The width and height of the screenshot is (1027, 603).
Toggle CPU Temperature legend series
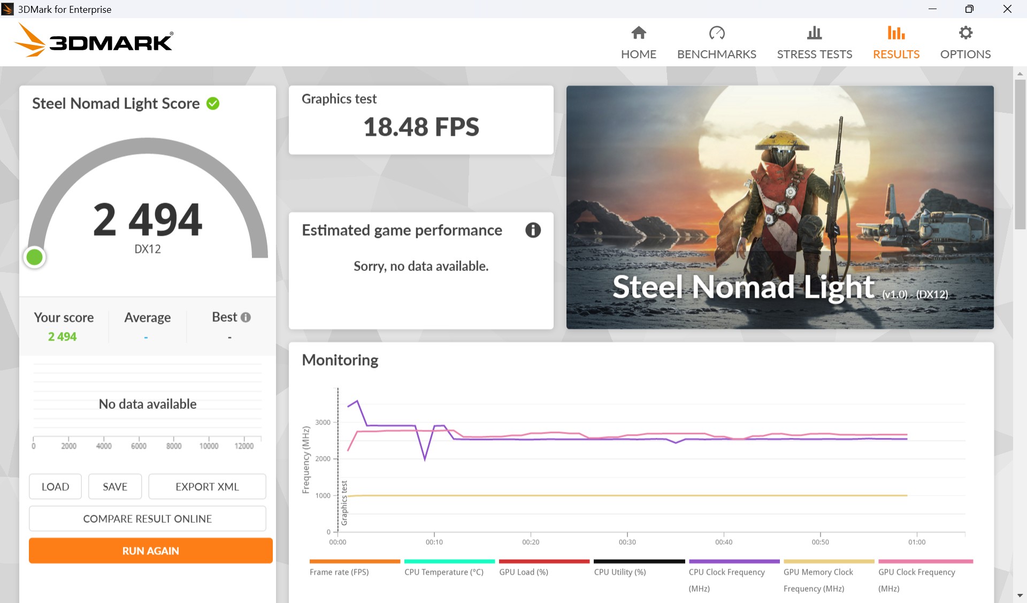pyautogui.click(x=443, y=572)
